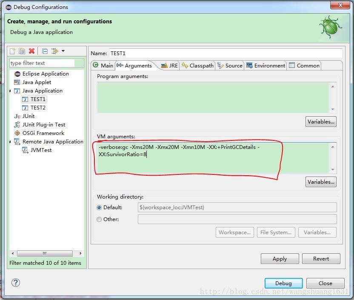Viewport: 354px width, 300px height.
Task: Click the New launch configuration icon
Action: (x=12, y=51)
